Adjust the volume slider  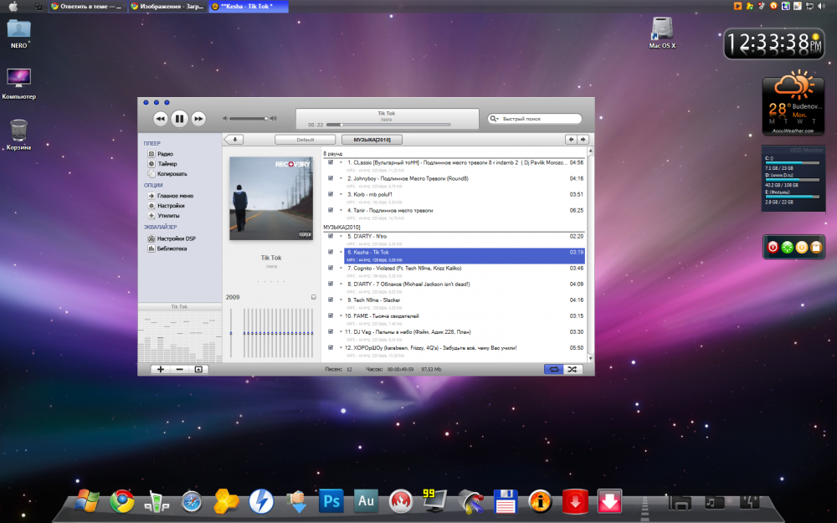pyautogui.click(x=249, y=119)
